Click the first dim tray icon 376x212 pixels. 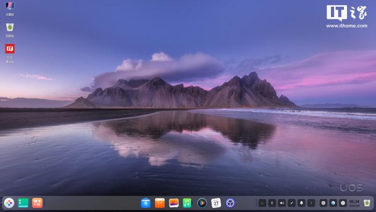pyautogui.click(x=262, y=203)
